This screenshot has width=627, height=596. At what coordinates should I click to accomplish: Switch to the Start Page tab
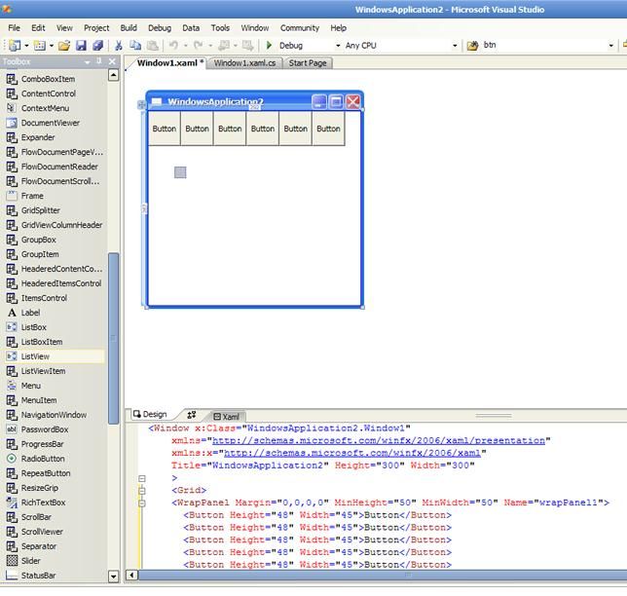(x=308, y=63)
